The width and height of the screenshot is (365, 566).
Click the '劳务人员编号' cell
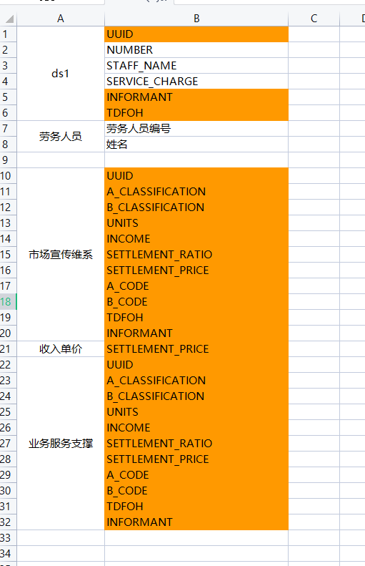[196, 129]
